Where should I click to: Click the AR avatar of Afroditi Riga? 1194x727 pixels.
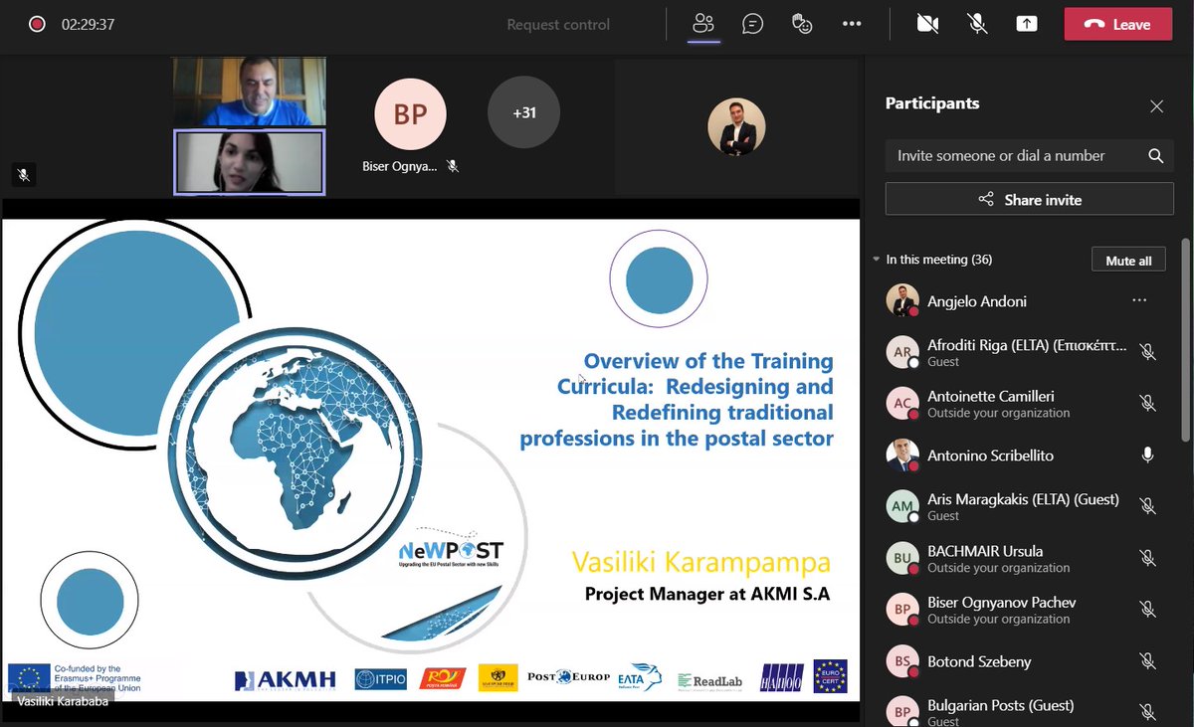(902, 352)
